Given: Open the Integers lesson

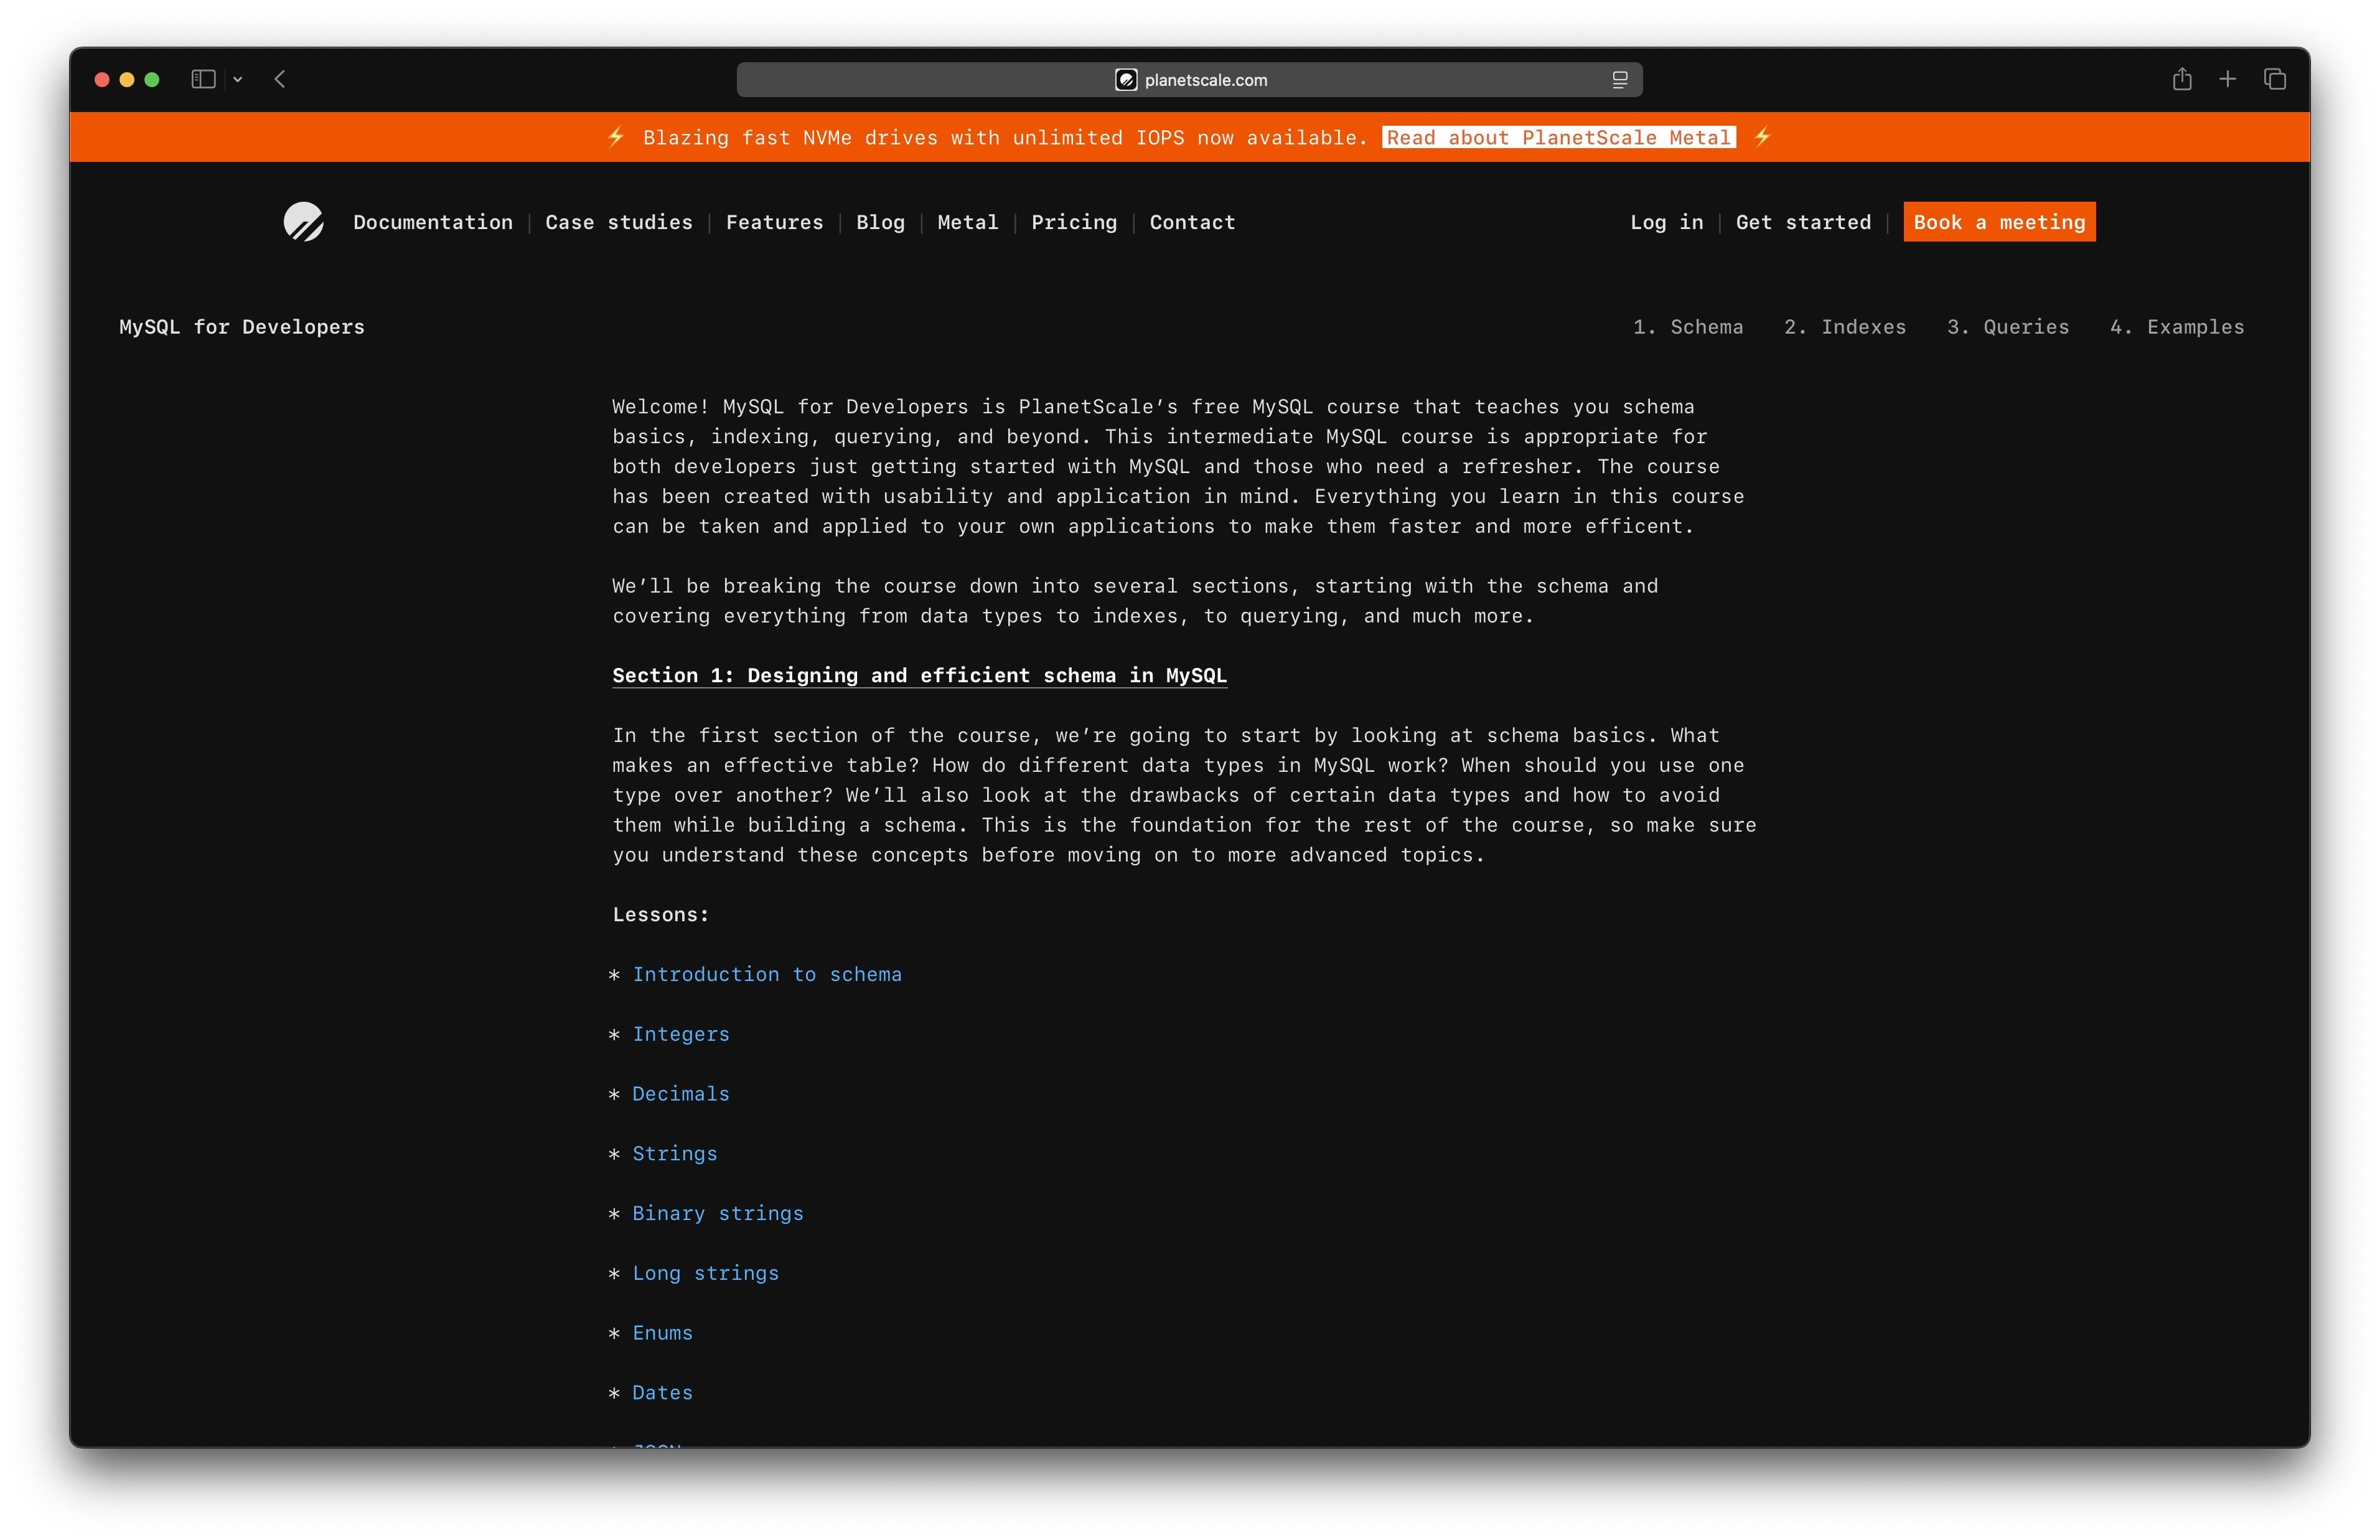Looking at the screenshot, I should point(681,1034).
